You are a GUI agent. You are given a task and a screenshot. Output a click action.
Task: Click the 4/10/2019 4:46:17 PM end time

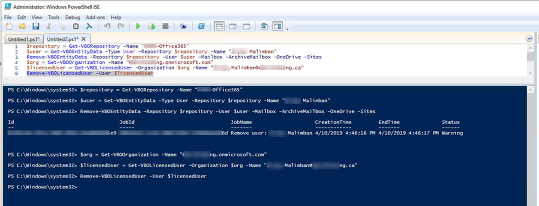408,133
